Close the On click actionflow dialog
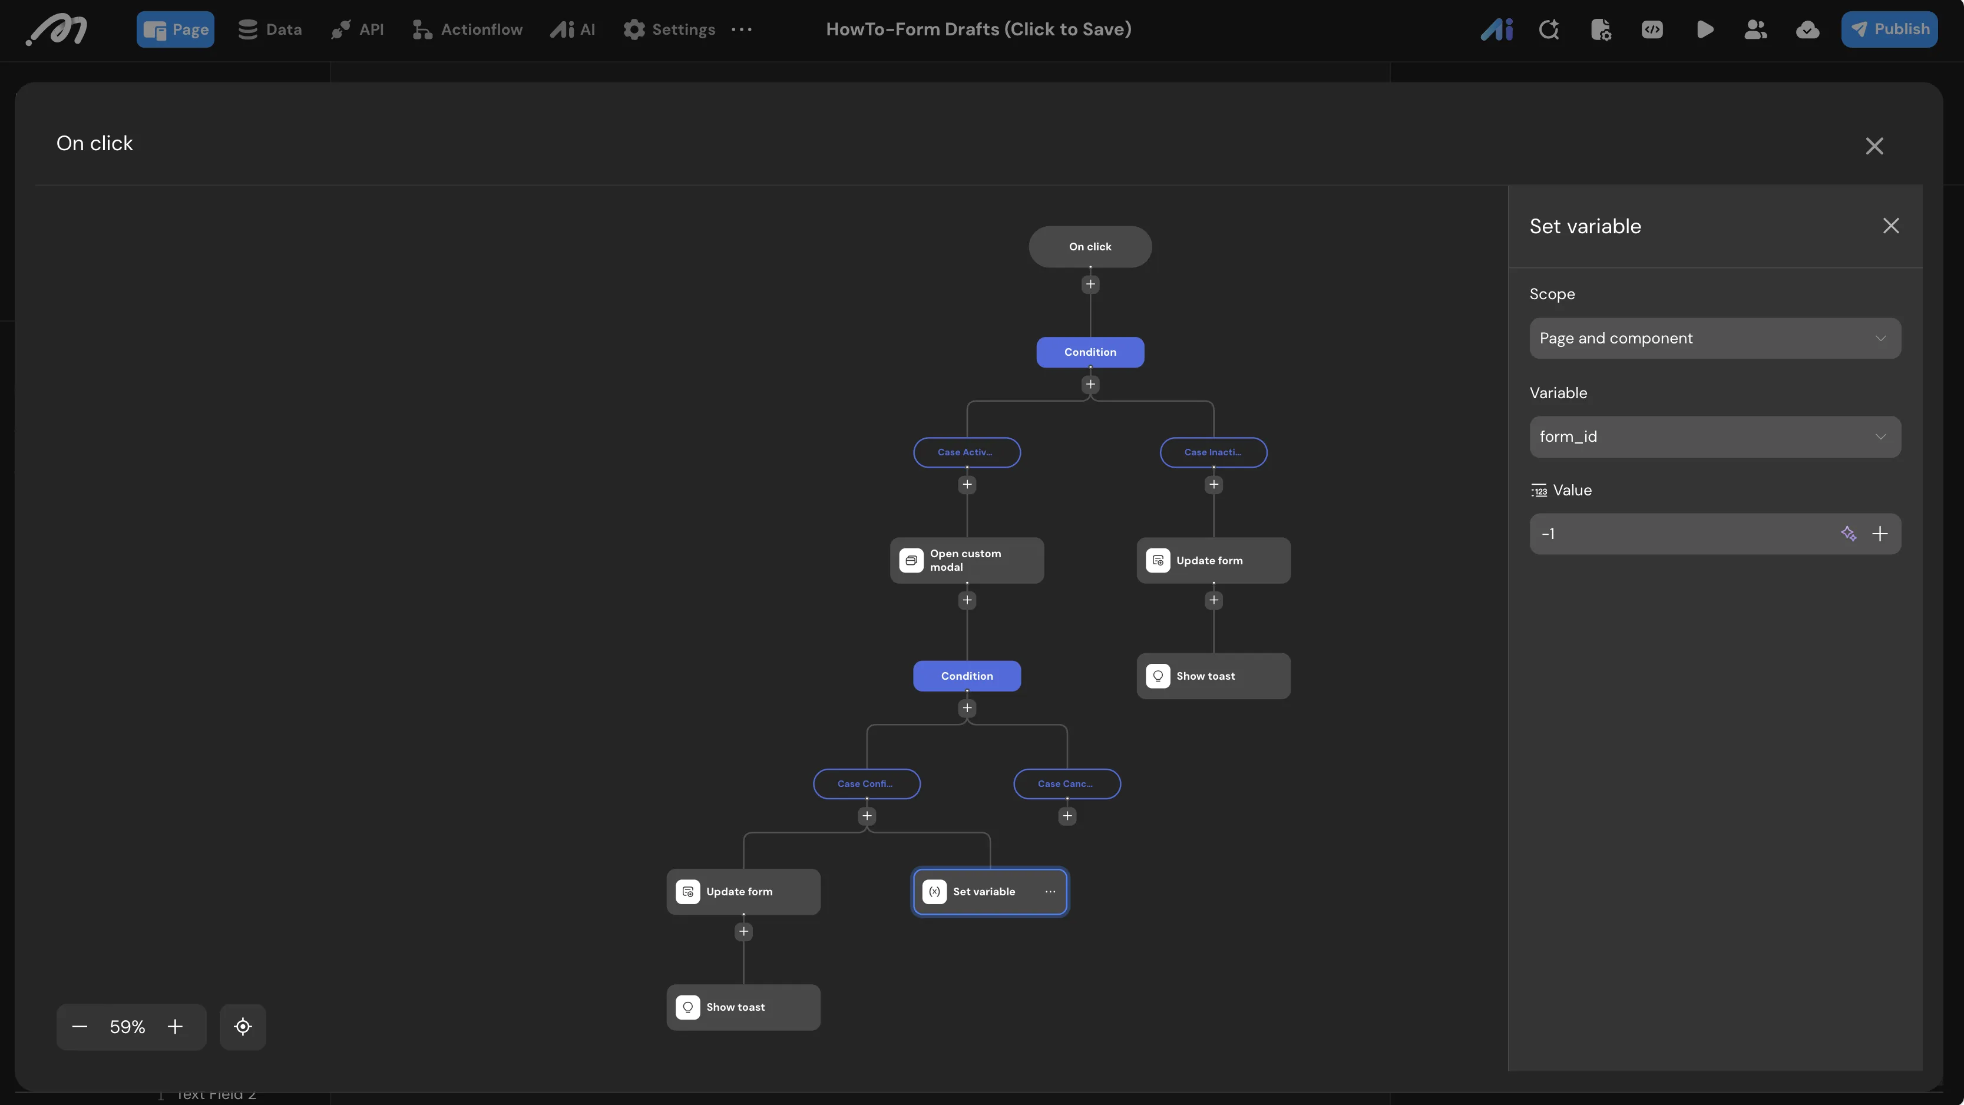The image size is (1964, 1105). pyautogui.click(x=1874, y=145)
